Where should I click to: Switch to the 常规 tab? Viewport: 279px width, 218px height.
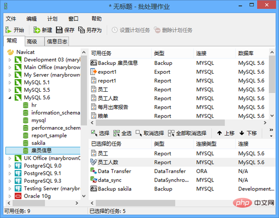pyautogui.click(x=14, y=41)
